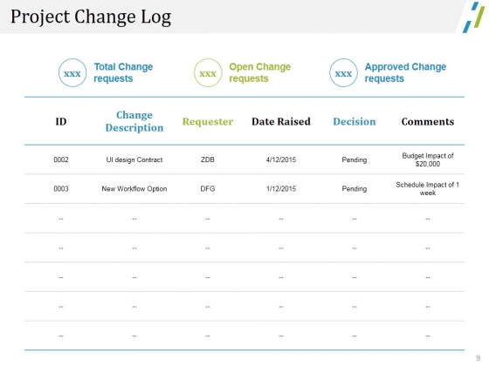
Task: Click the ID column header
Action: coord(61,121)
